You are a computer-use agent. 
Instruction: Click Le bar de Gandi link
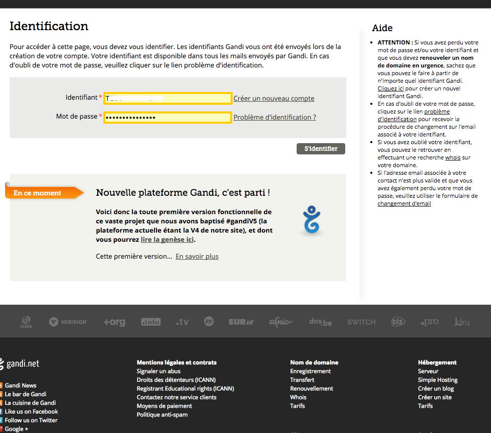(x=26, y=394)
